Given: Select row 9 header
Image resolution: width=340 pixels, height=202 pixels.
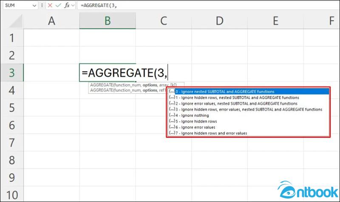Looking at the screenshot, I should point(12,177).
